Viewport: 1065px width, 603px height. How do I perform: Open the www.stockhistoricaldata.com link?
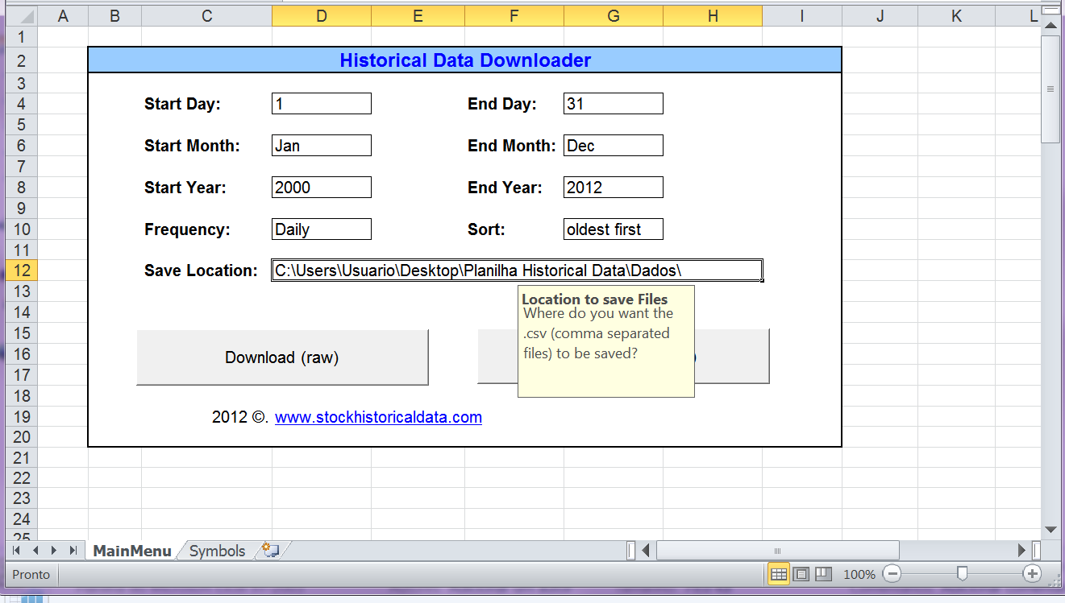tap(378, 417)
